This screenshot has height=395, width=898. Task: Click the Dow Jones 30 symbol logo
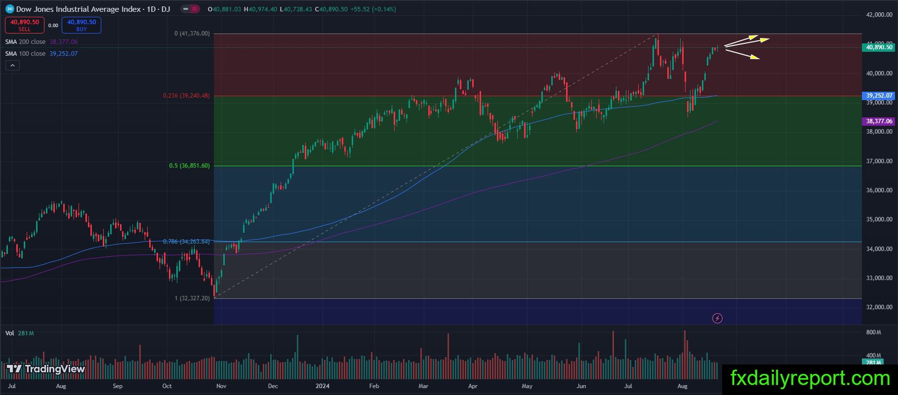point(9,9)
